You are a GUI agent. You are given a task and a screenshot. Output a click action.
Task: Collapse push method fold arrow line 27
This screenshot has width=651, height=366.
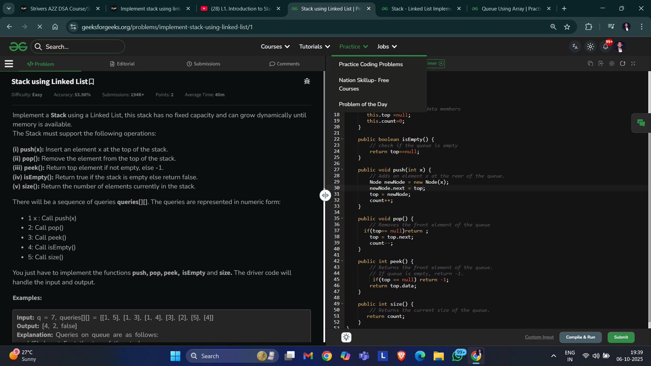pos(343,170)
